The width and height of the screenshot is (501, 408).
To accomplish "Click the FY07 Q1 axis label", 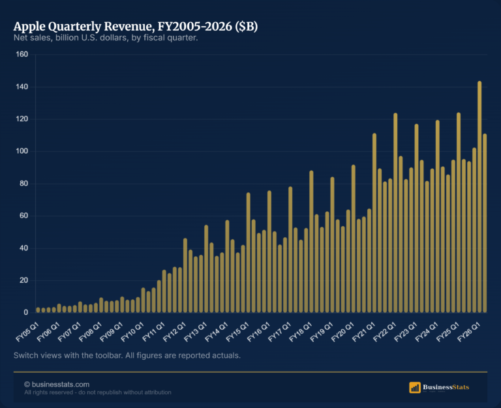I will (x=70, y=332).
